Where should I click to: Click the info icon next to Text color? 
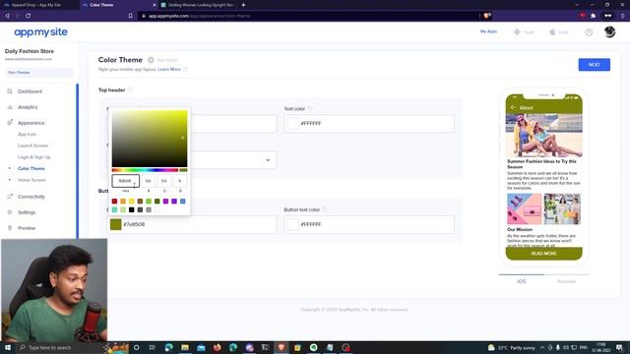point(310,109)
